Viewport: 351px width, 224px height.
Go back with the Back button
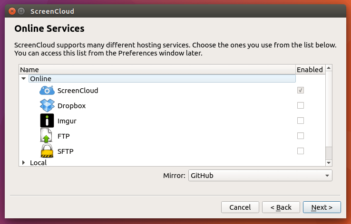point(281,207)
